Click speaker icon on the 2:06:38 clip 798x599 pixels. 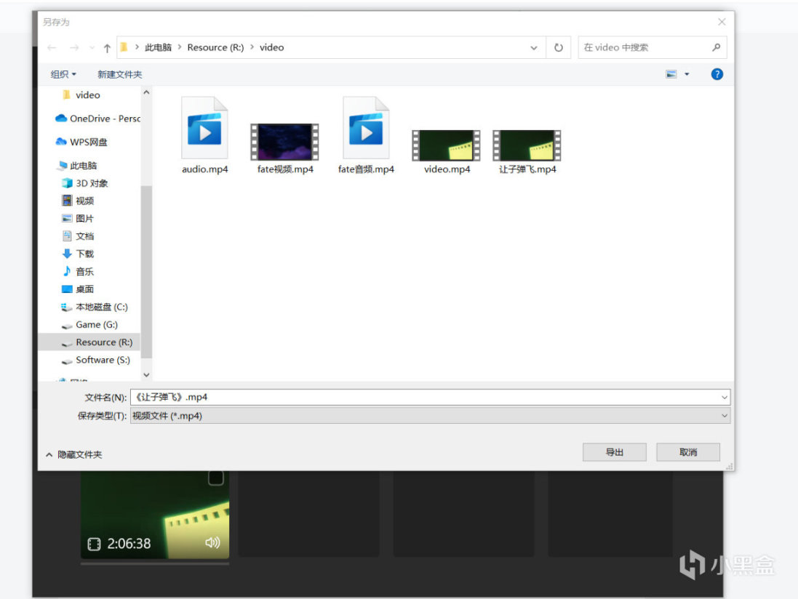tap(212, 542)
